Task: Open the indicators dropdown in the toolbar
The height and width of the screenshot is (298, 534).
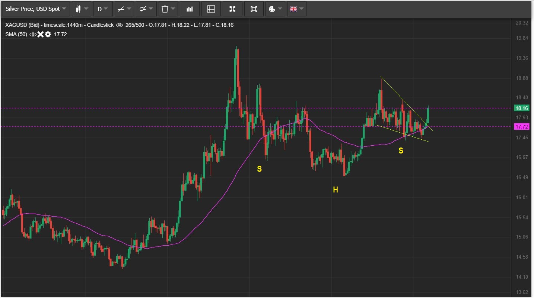Action: point(146,9)
